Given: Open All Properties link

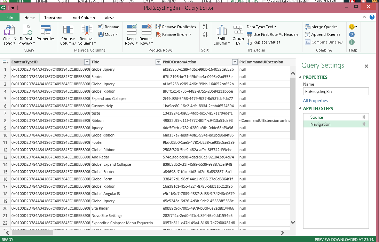Looking at the screenshot, I should click(x=315, y=101).
